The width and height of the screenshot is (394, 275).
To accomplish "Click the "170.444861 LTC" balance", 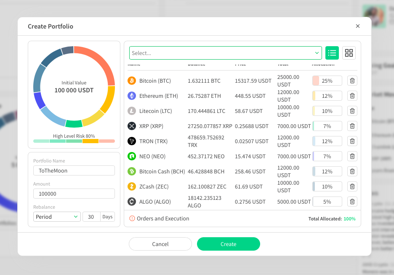I will click(x=206, y=111).
